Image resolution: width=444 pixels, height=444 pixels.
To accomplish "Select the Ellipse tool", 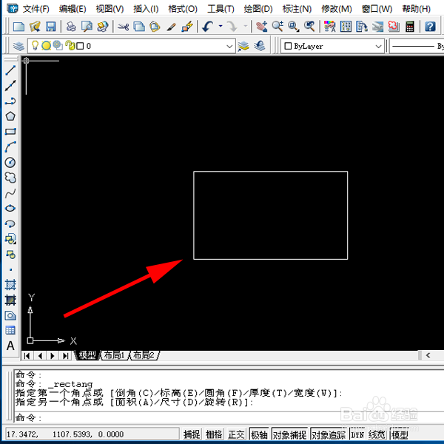I will (x=10, y=209).
